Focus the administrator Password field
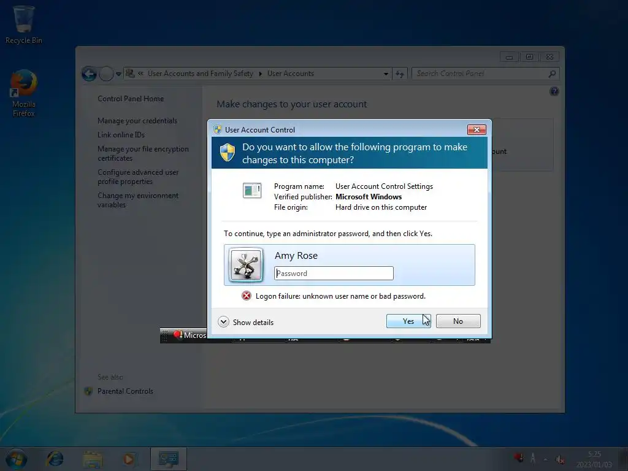628x471 pixels. coord(334,273)
